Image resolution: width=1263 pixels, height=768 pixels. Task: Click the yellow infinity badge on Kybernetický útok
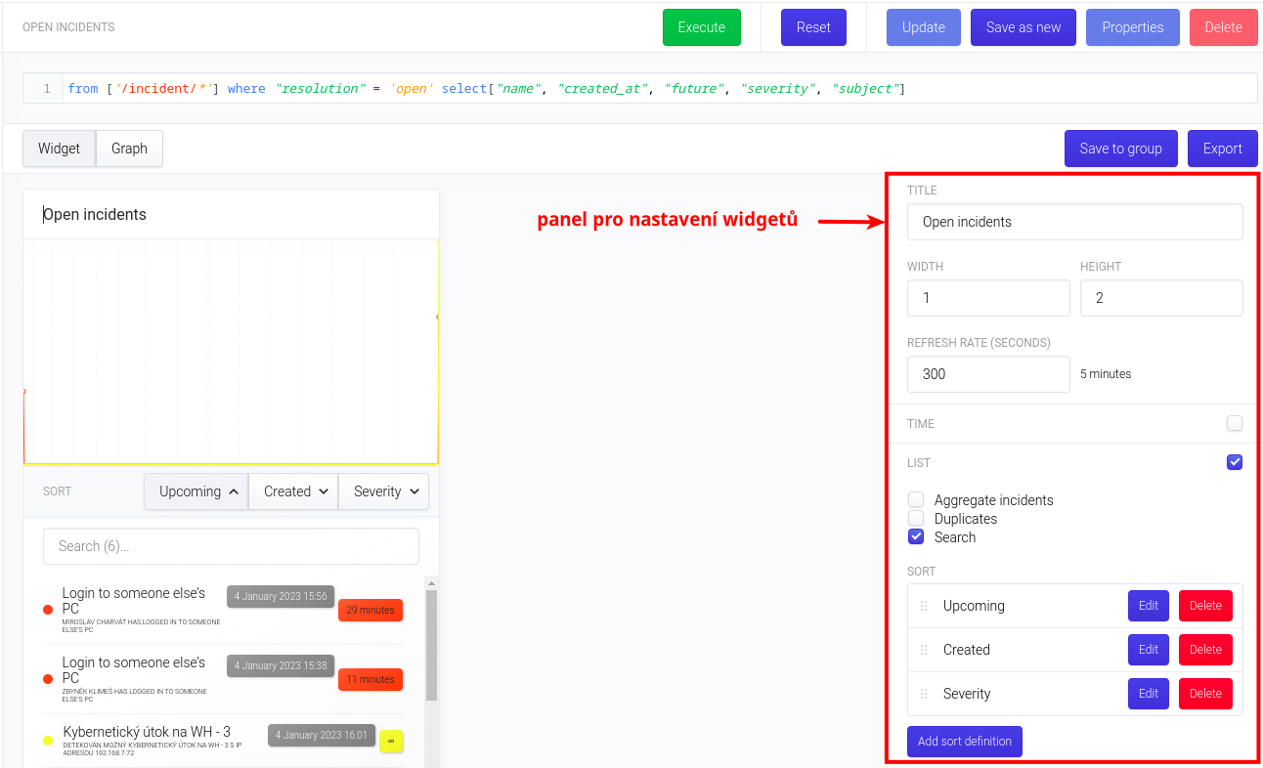pos(391,741)
